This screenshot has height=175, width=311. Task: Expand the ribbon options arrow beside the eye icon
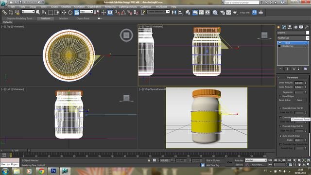tap(102, 18)
